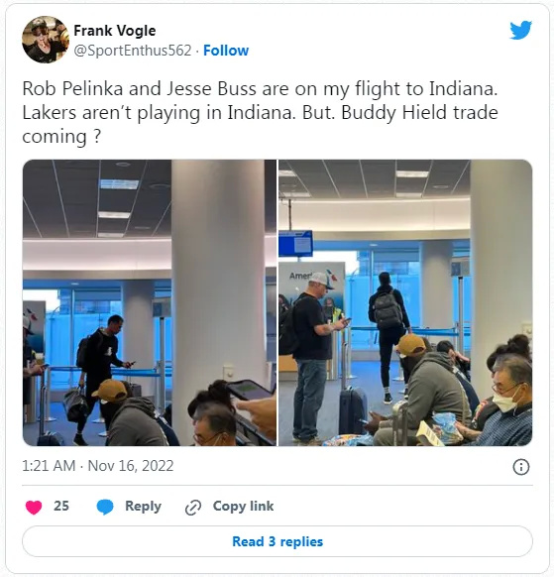Click the Copy link text
Image resolution: width=554 pixels, height=577 pixels.
243,506
